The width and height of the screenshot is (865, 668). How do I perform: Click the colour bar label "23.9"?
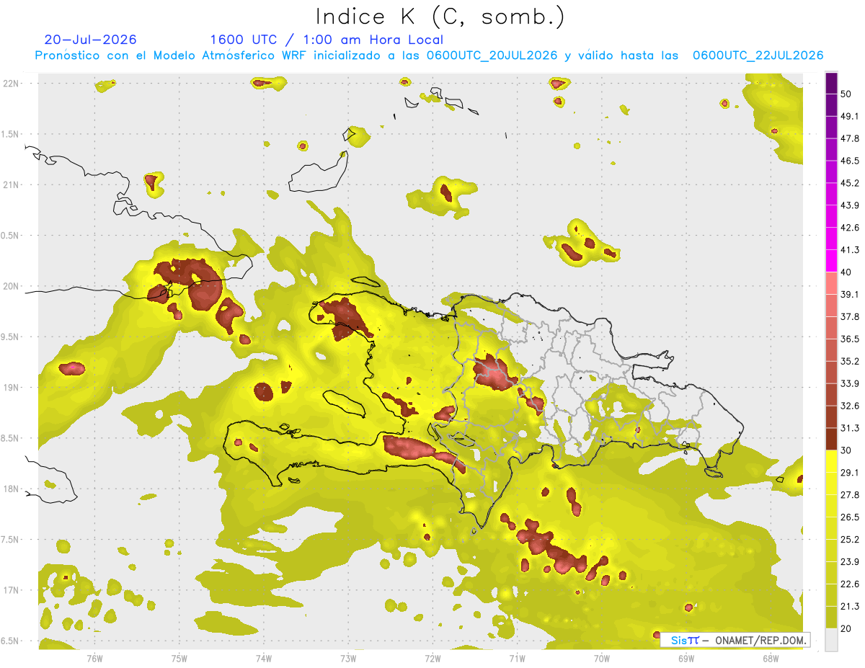pos(850,561)
